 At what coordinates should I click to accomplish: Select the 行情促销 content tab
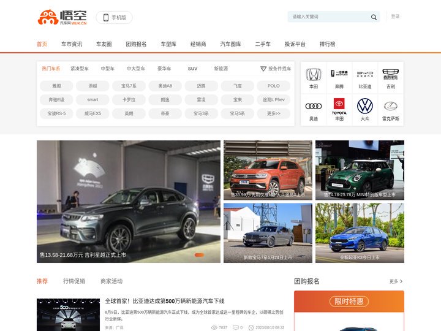pos(74,281)
